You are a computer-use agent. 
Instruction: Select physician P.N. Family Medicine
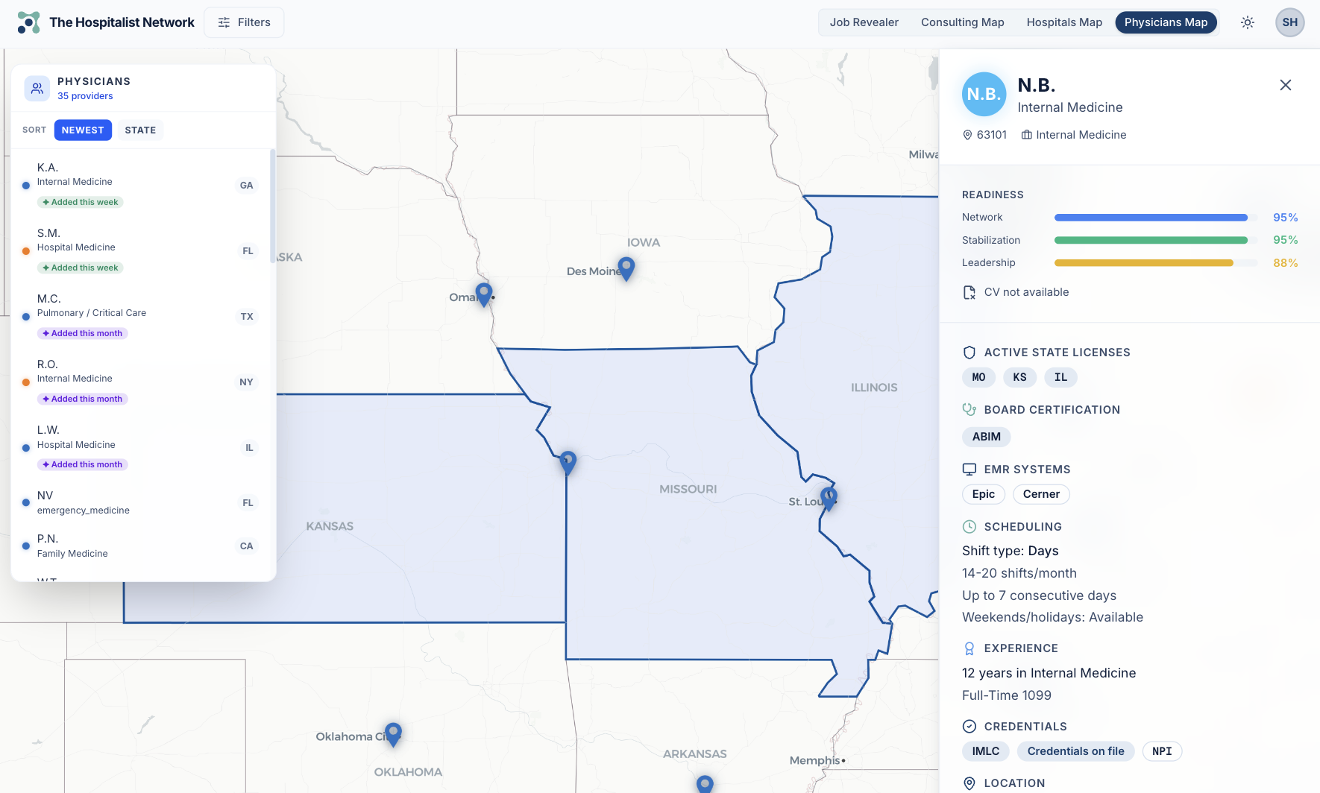[x=142, y=546]
